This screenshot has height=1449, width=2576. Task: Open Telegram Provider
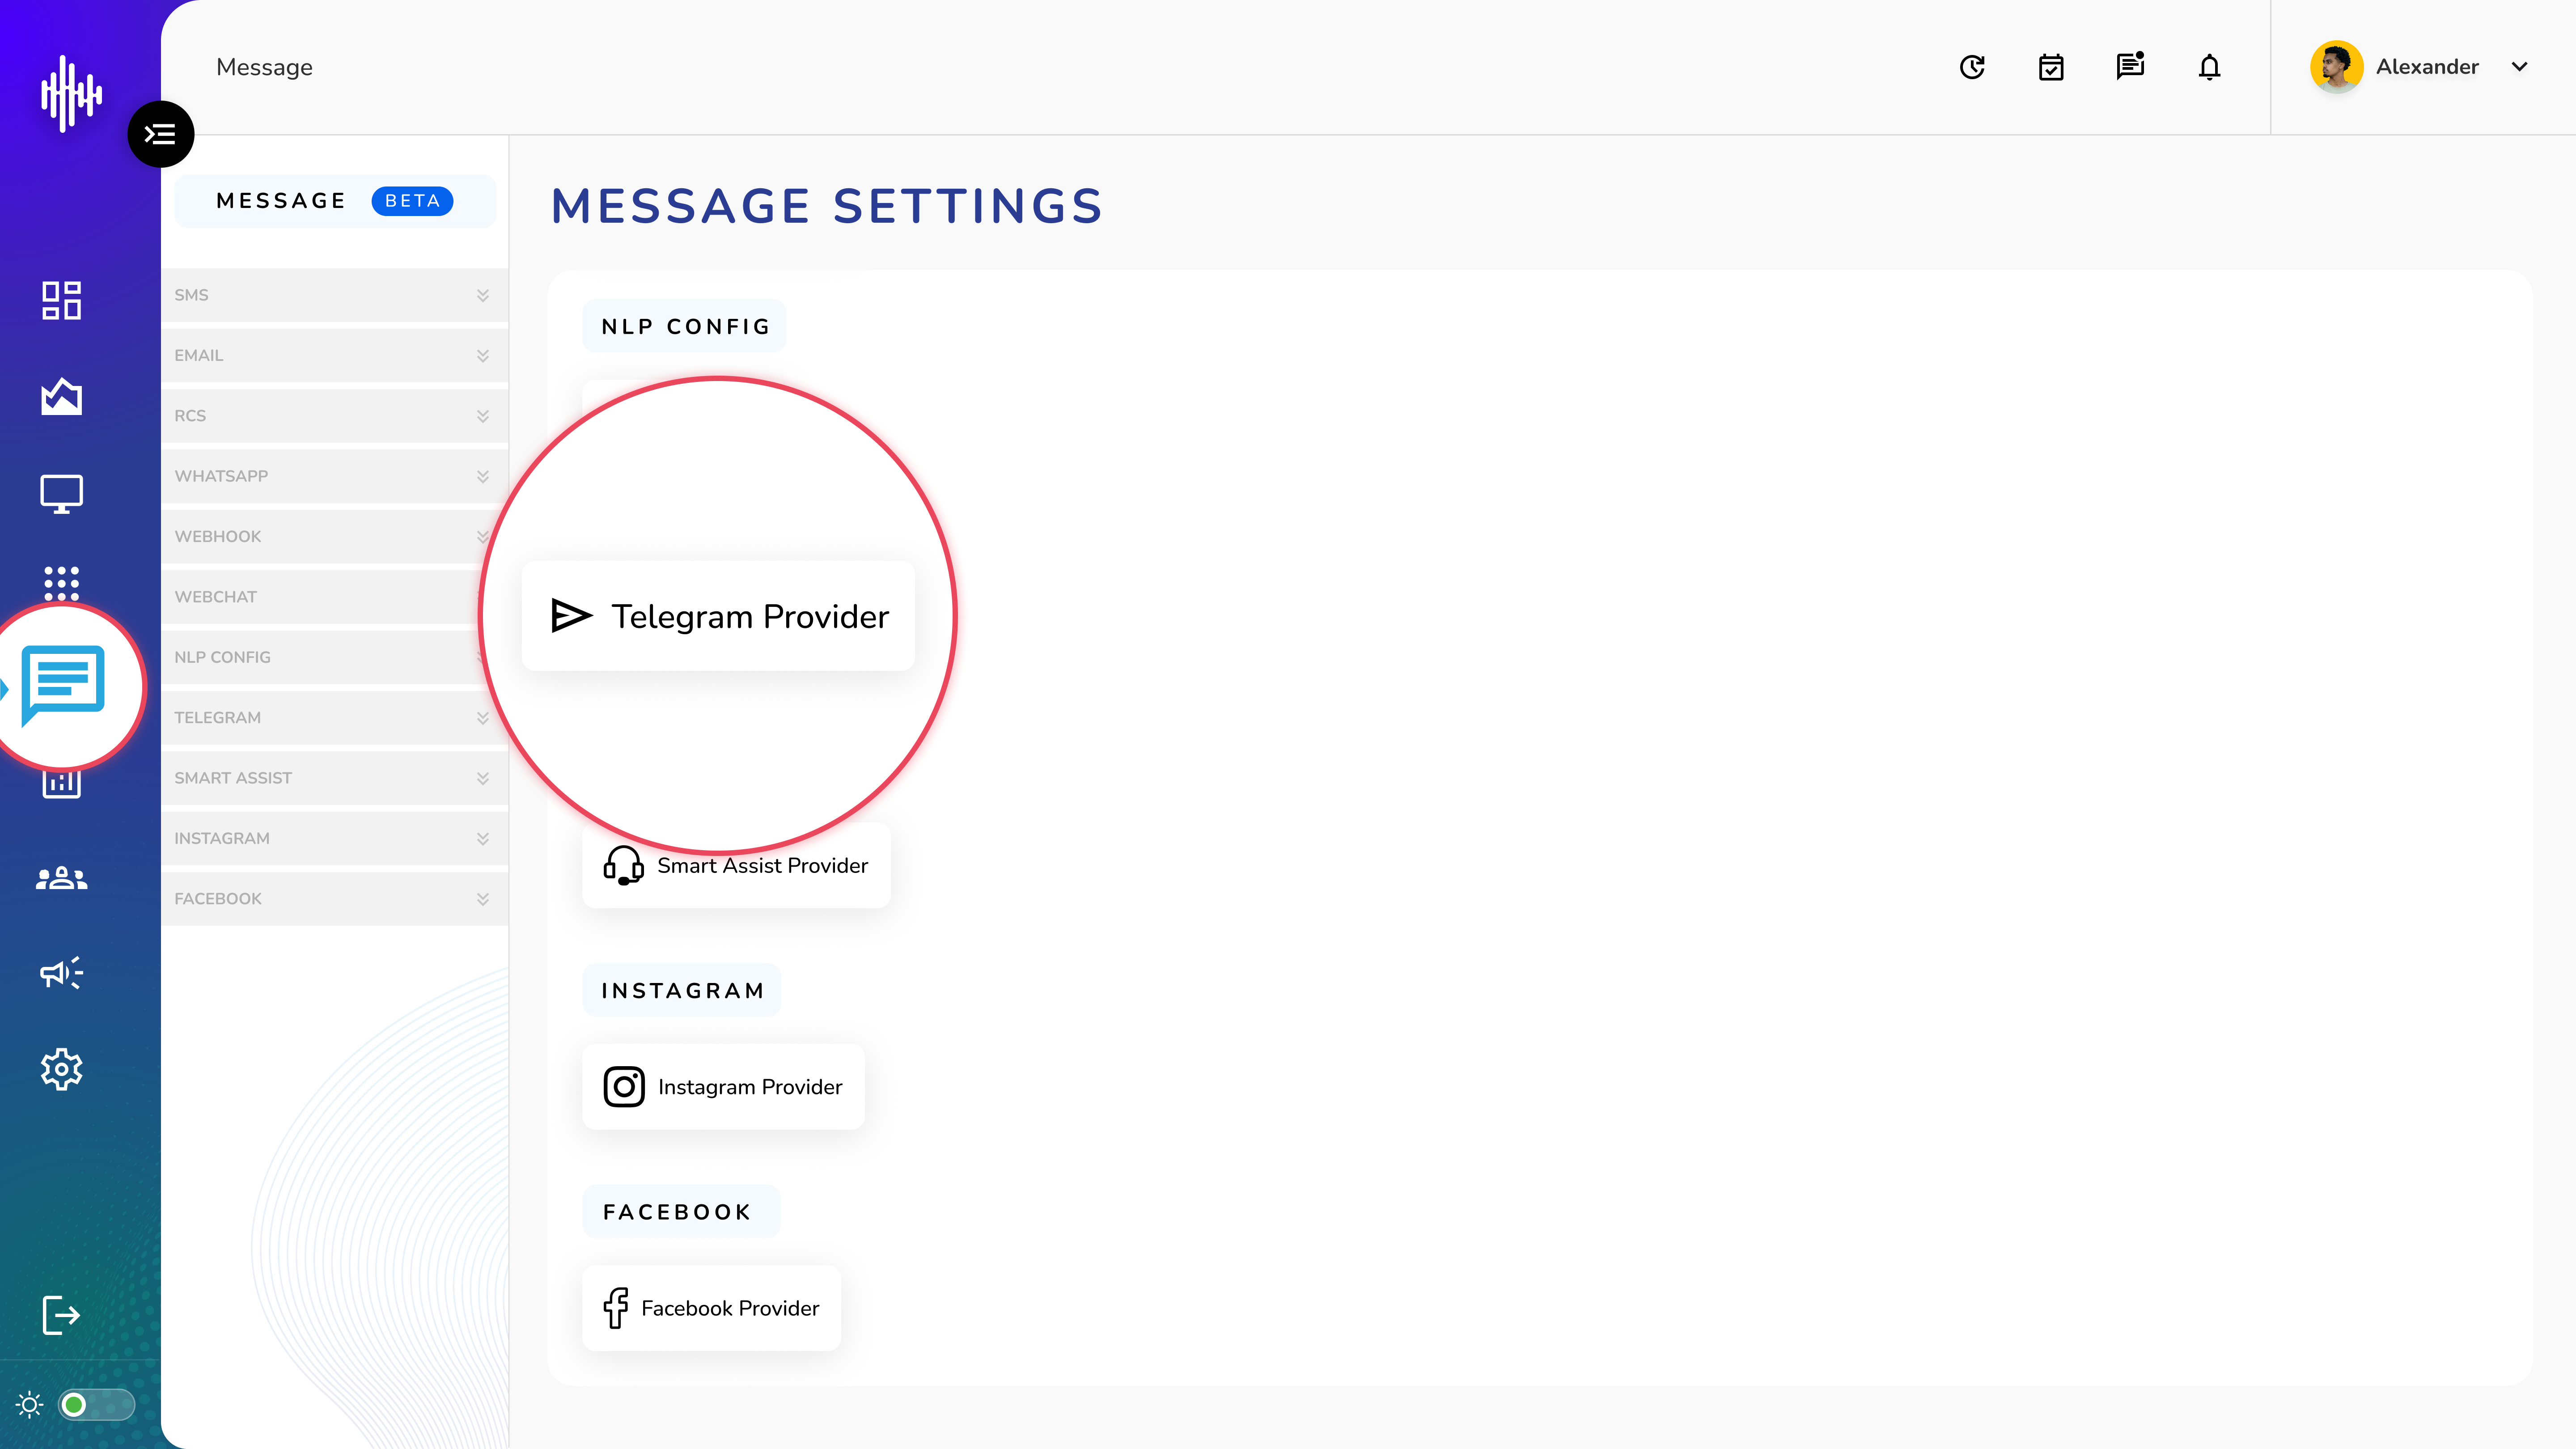coord(718,616)
